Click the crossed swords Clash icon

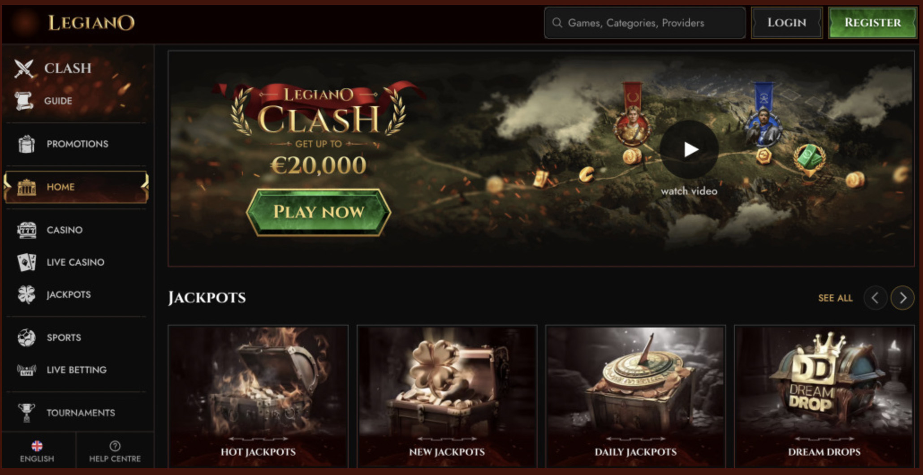24,69
